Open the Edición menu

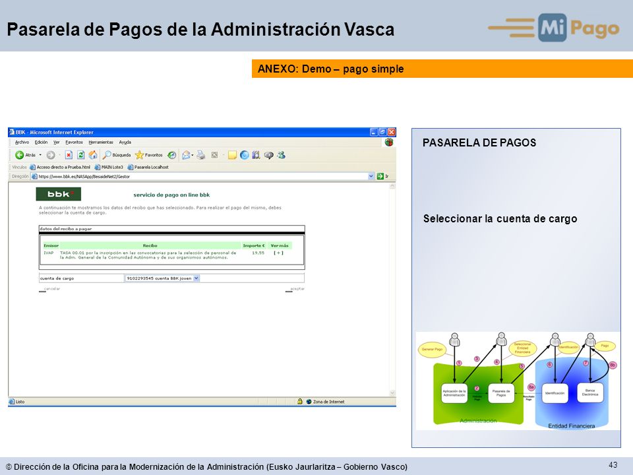pyautogui.click(x=41, y=142)
